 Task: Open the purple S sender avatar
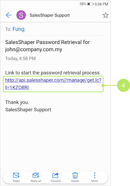tap(21, 15)
